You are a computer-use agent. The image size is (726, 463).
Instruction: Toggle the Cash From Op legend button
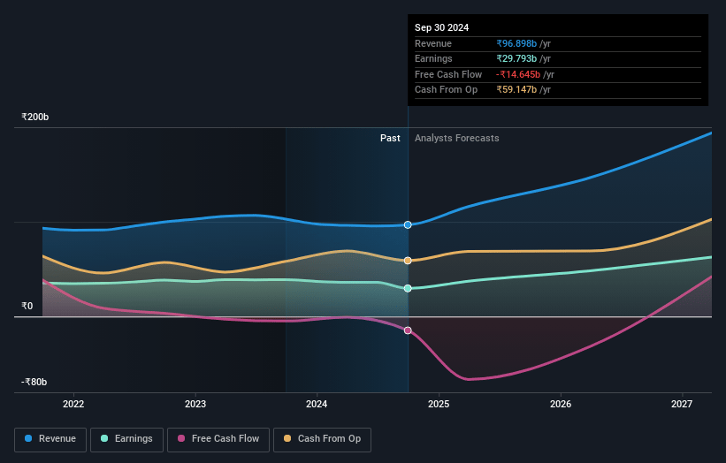322,439
